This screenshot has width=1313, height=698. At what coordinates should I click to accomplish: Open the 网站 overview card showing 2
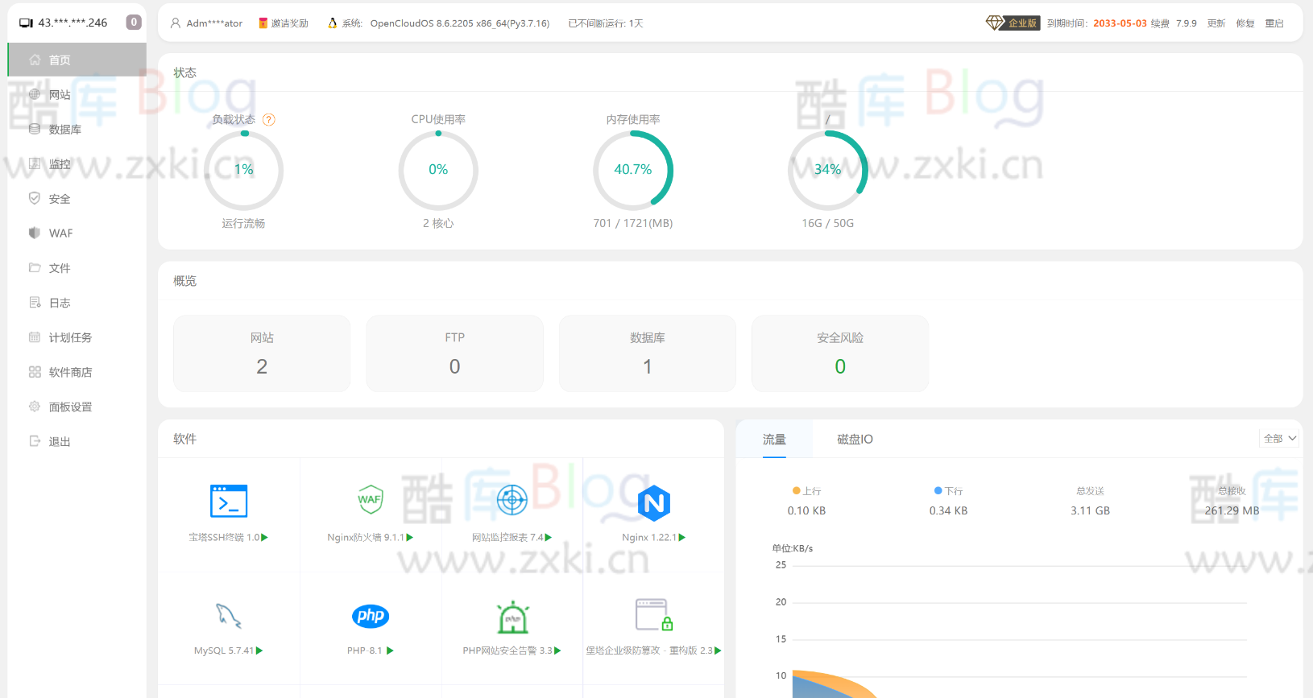click(262, 353)
